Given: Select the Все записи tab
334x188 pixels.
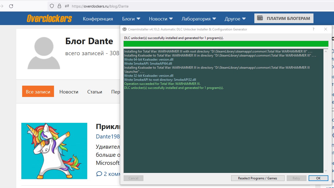Looking at the screenshot, I should tap(38, 92).
